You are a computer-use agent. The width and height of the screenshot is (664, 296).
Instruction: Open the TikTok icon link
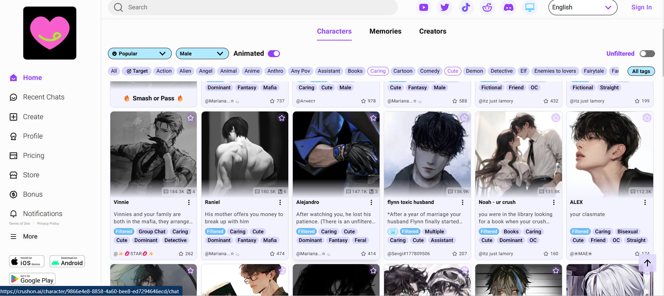click(466, 7)
